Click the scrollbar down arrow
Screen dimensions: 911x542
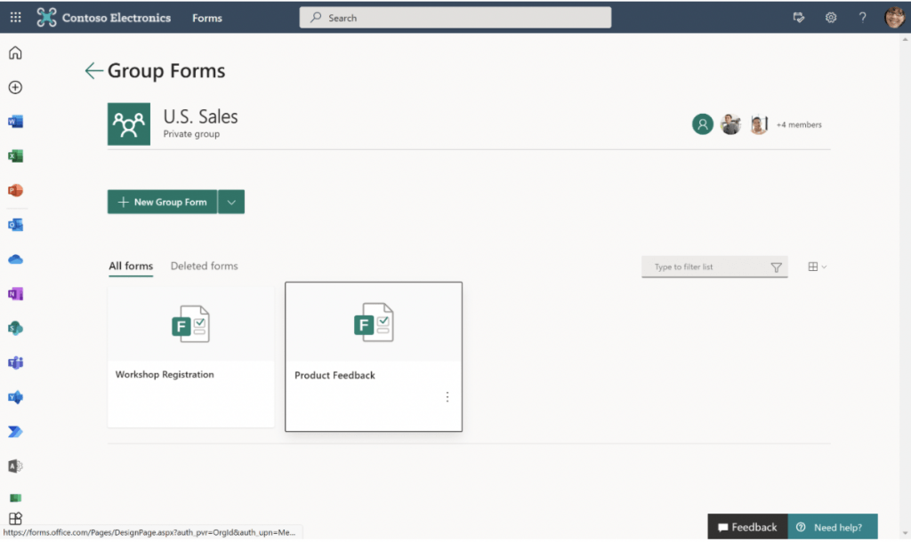click(905, 533)
